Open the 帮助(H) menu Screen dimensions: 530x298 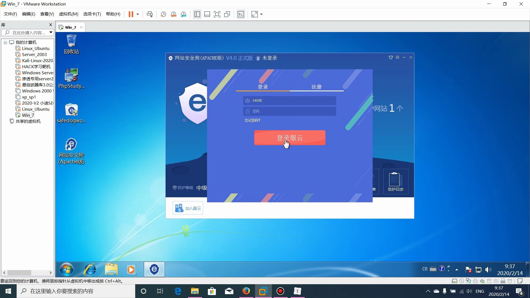(x=113, y=14)
